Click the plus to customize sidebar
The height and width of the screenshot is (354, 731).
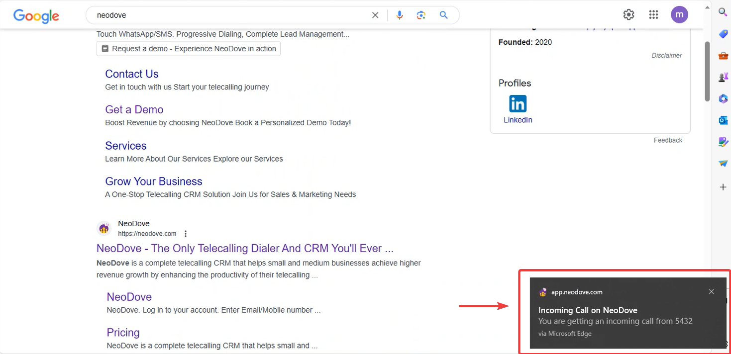pos(723,187)
